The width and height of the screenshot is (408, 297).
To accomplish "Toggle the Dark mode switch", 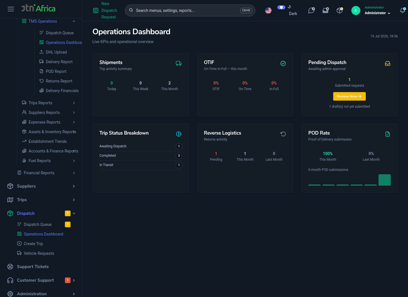I will coord(281,7).
